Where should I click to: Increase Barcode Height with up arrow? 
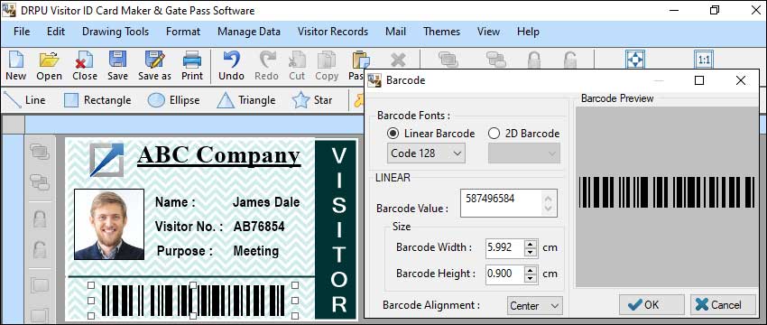[x=531, y=269]
